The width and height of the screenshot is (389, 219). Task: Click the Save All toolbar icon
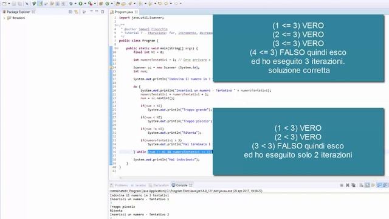tap(19, 4)
